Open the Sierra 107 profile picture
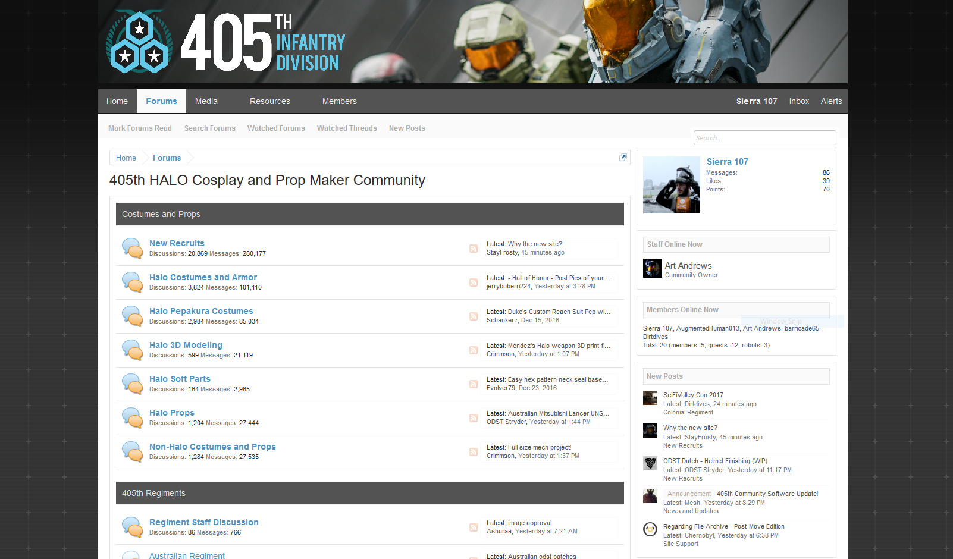This screenshot has width=953, height=559. tap(672, 185)
